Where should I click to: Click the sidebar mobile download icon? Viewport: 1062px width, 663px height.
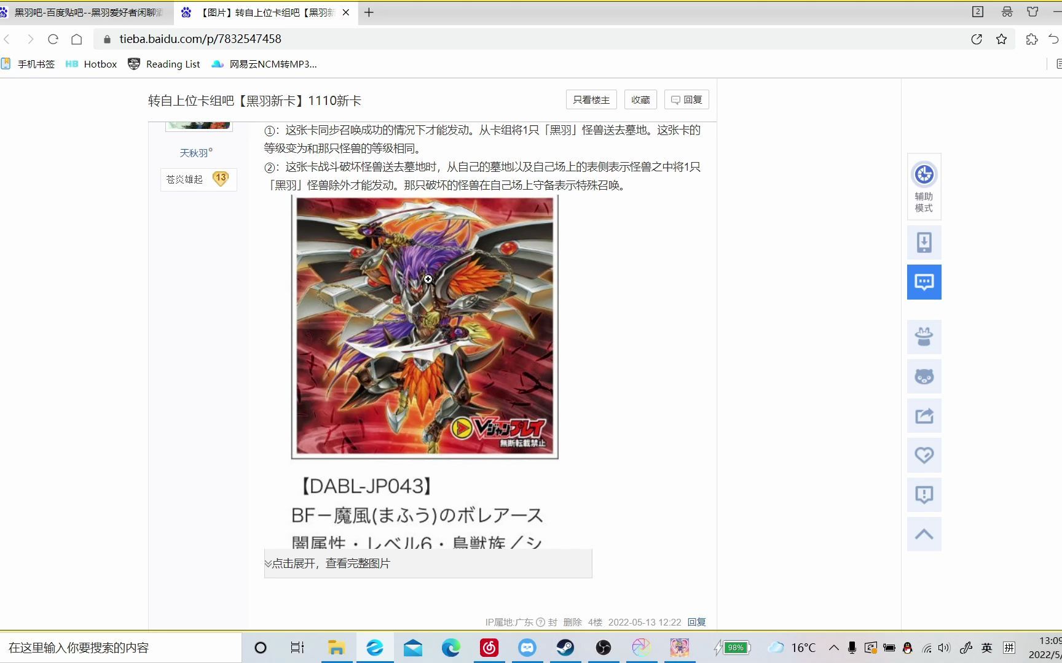[x=924, y=242]
